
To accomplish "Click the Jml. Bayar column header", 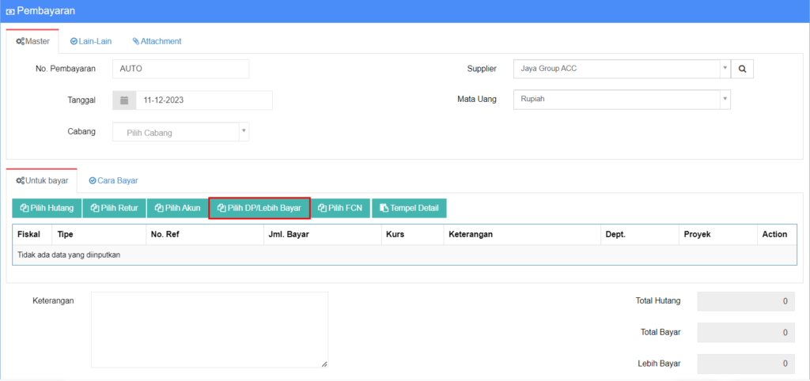I will 288,235.
